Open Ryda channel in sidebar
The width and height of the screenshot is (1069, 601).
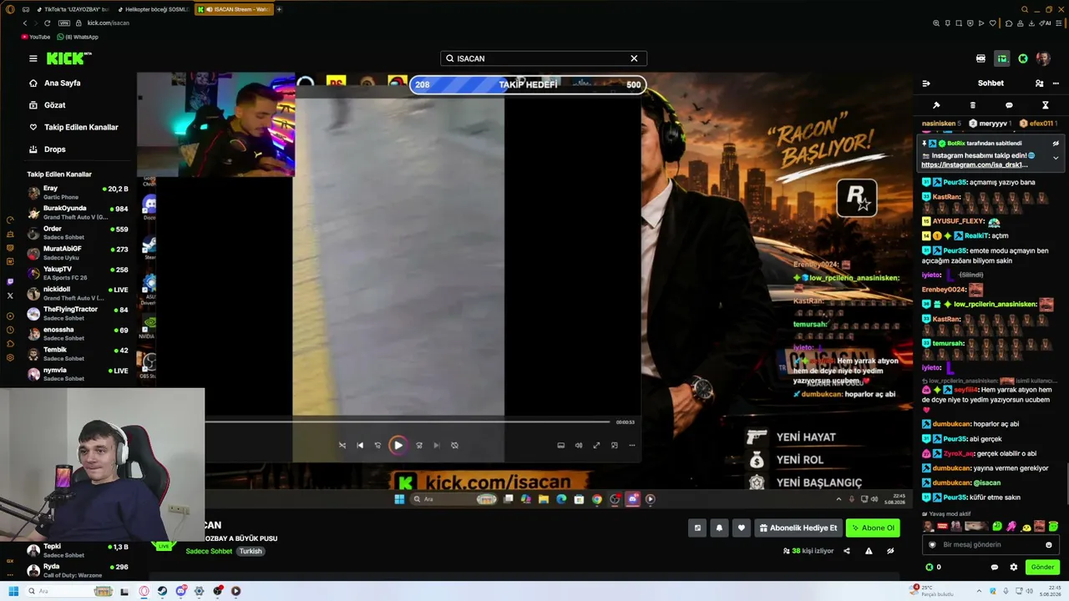[78, 571]
